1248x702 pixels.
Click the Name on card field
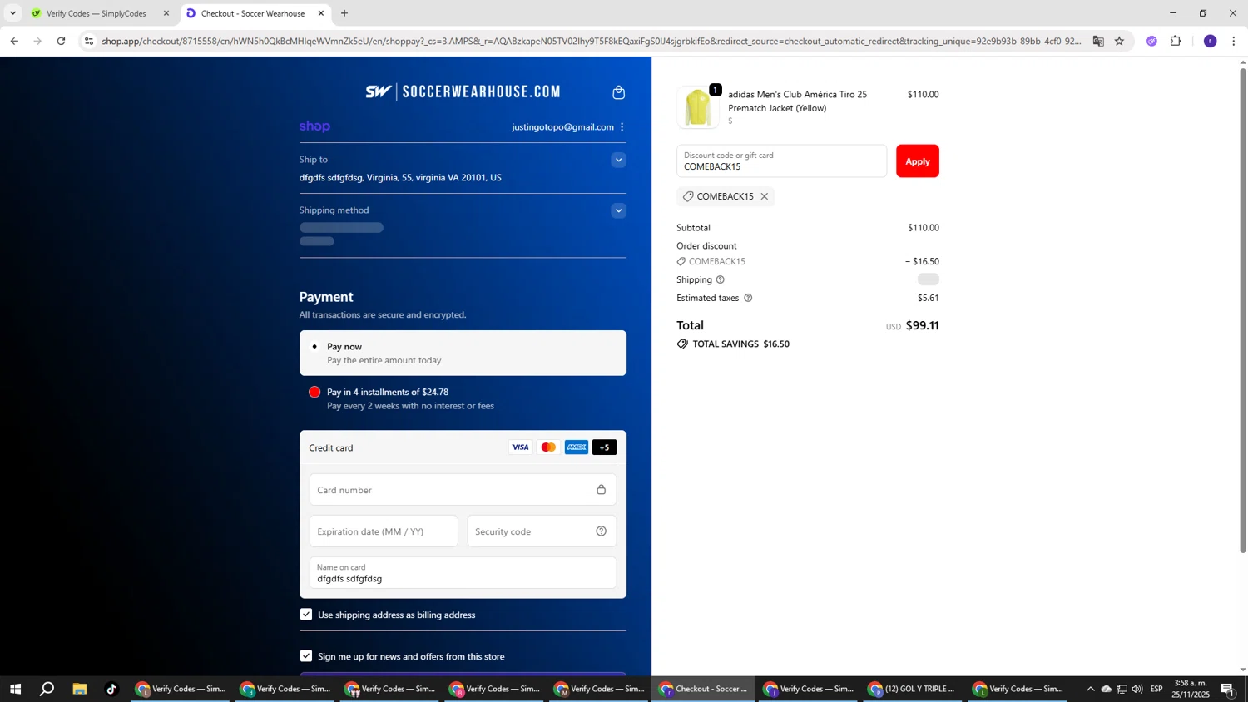(x=463, y=573)
